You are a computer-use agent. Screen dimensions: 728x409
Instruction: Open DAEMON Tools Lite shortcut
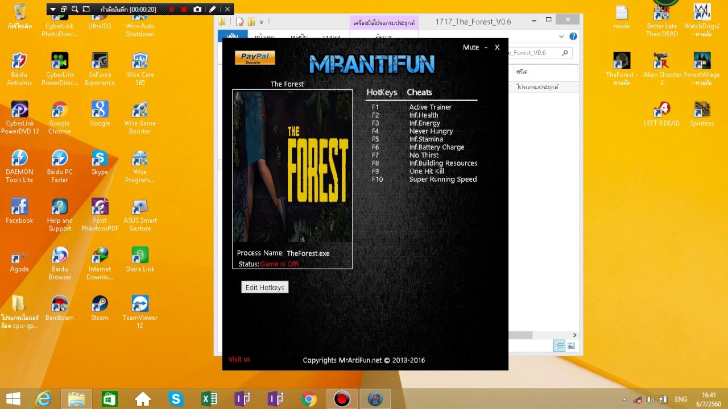(x=19, y=166)
